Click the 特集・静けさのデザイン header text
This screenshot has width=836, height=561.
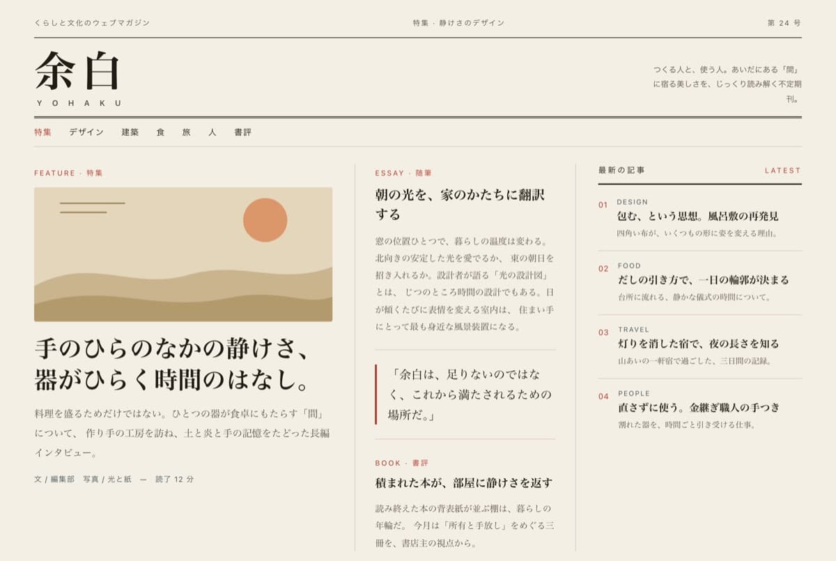tap(458, 23)
